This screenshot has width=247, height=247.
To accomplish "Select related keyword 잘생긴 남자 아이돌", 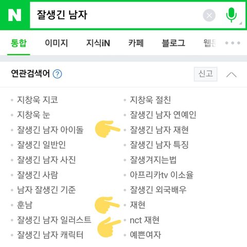I will point(50,130).
